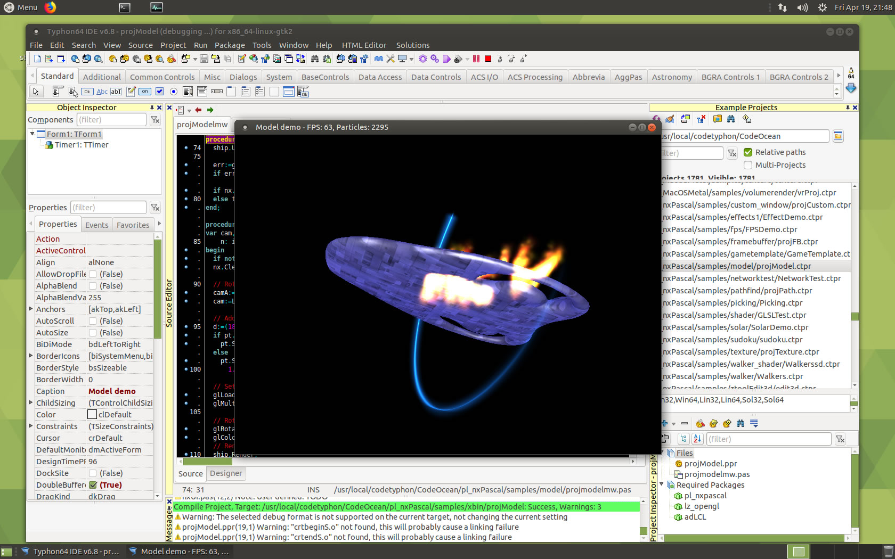This screenshot has width=895, height=559.
Task: Expand the Anchors property
Action: (31, 309)
